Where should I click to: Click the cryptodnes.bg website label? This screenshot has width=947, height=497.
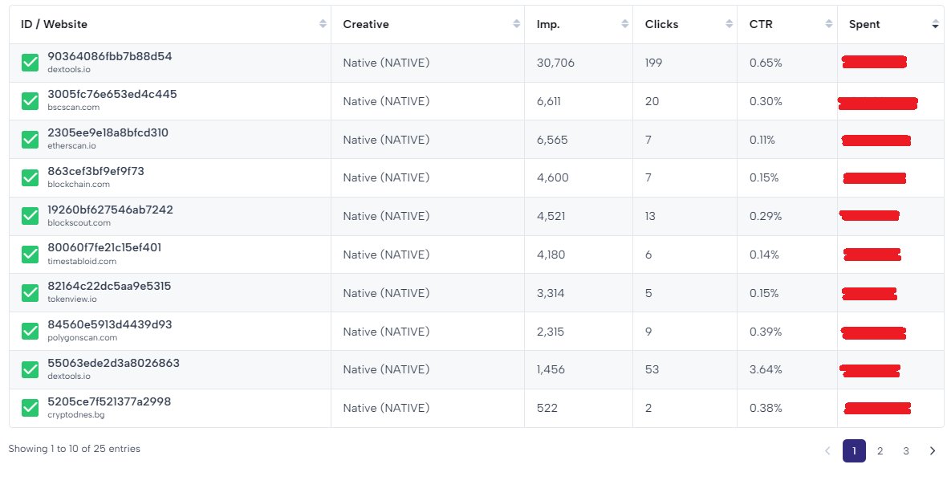tap(76, 415)
